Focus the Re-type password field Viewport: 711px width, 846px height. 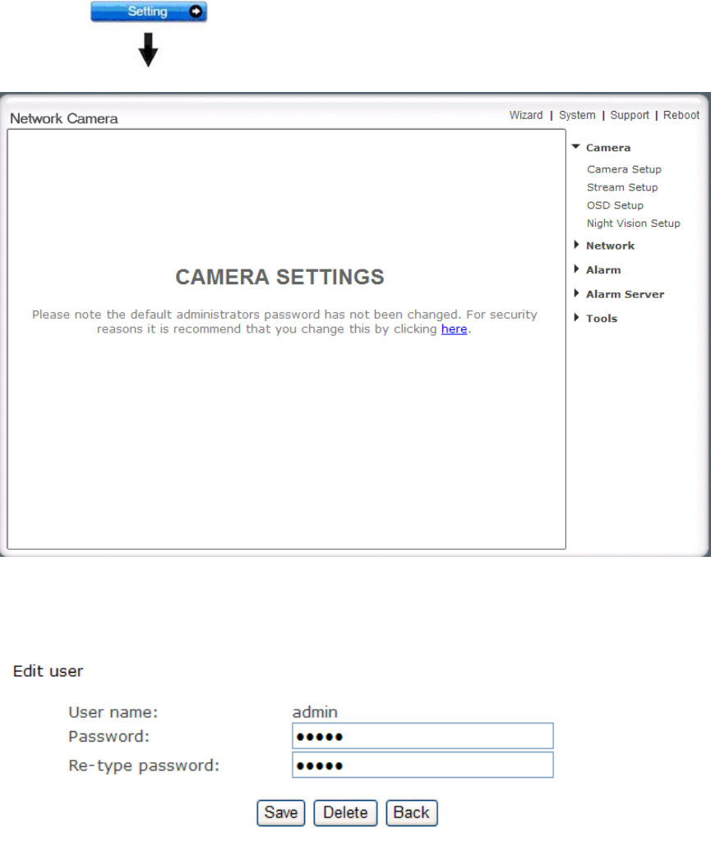(422, 766)
